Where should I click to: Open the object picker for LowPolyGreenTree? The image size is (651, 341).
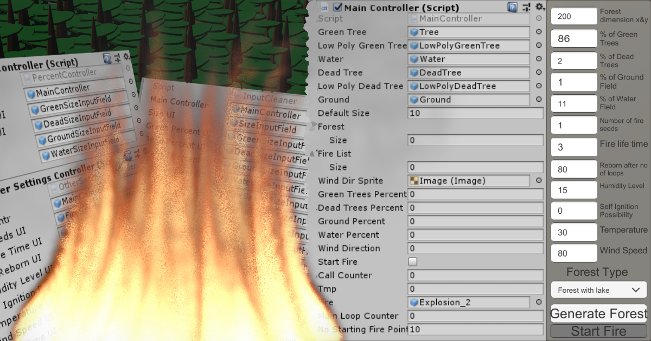[x=539, y=45]
